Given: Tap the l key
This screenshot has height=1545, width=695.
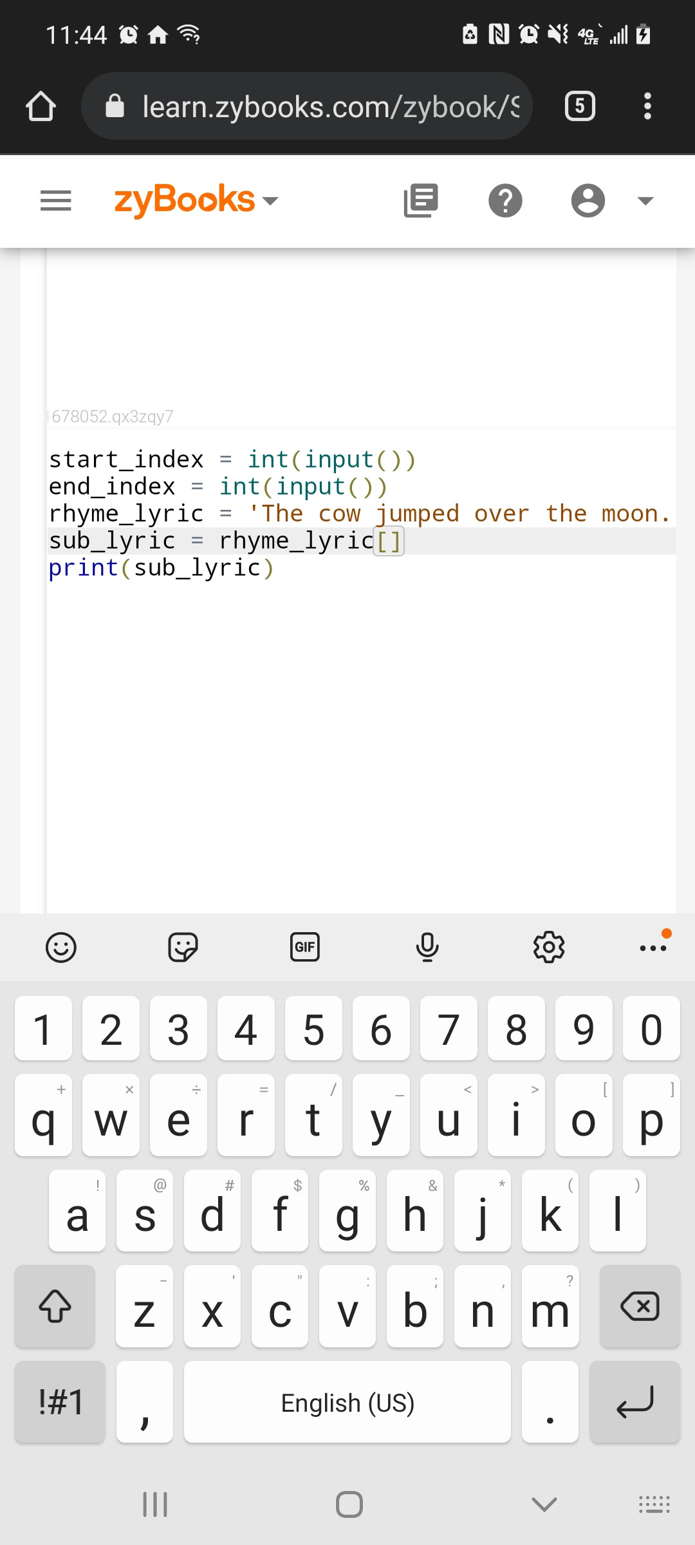Looking at the screenshot, I should [618, 1211].
